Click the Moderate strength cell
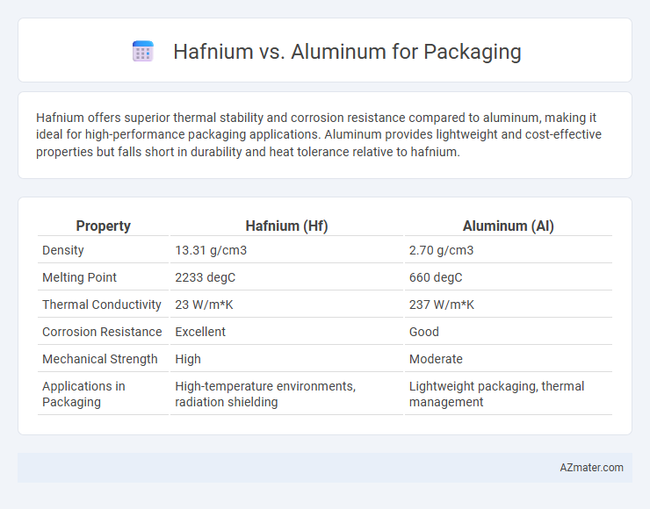Screen dimensions: 650x509 pos(509,359)
